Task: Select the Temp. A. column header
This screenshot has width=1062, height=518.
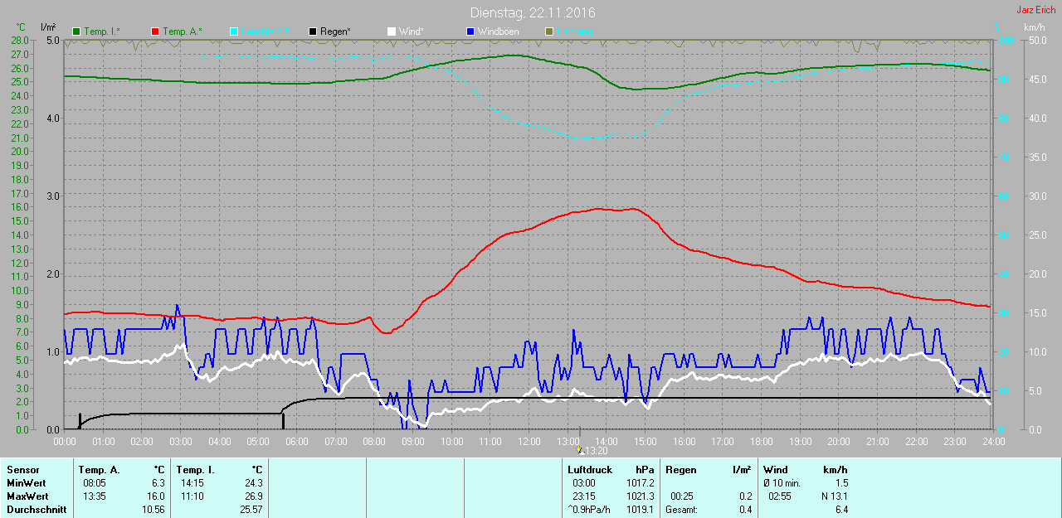Action: pyautogui.click(x=100, y=470)
